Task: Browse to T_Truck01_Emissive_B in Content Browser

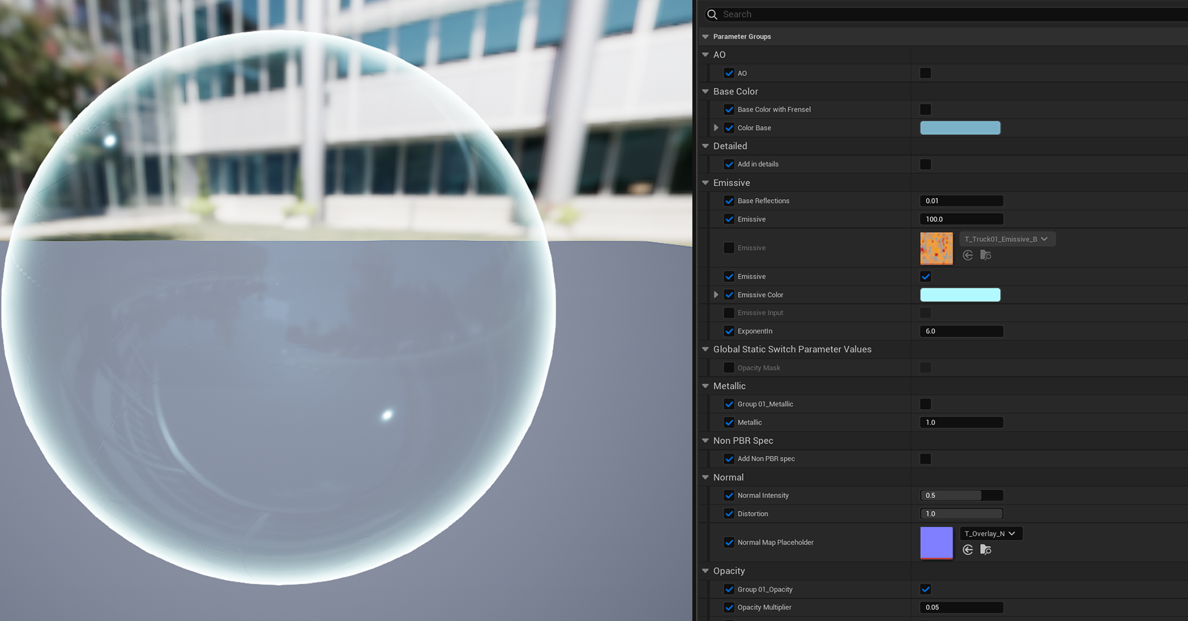Action: click(986, 255)
